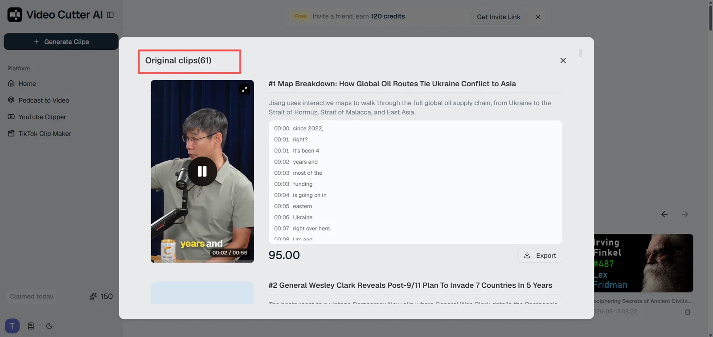Click the previous arrow in background carousel
713x337 pixels.
click(664, 214)
